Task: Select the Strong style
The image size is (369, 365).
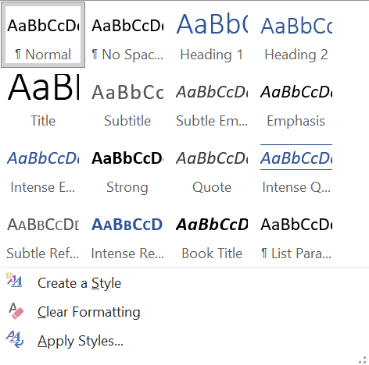Action: pos(127,168)
